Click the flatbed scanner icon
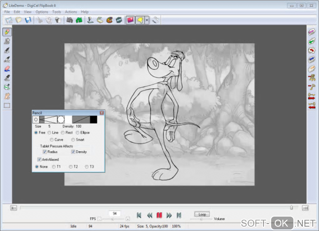Viewport: 319px width, 231px height. 100,20
